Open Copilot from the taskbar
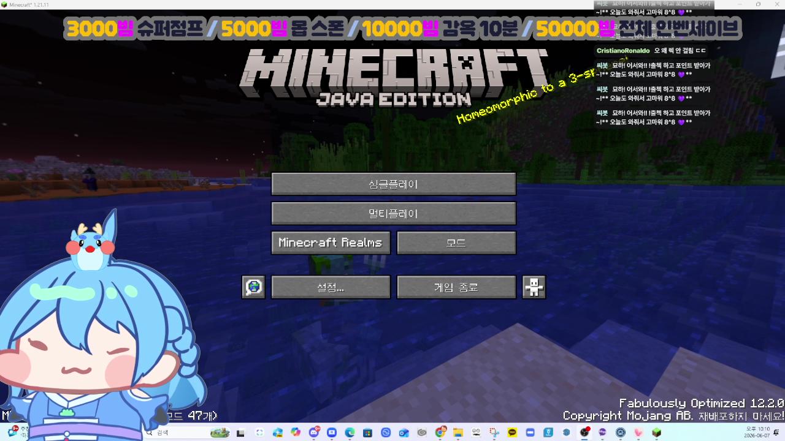This screenshot has width=785, height=441. (295, 432)
